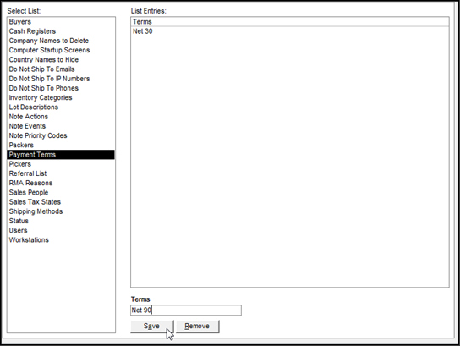The height and width of the screenshot is (346, 460).
Task: Open Company Names to Delete list
Action: (x=61, y=41)
